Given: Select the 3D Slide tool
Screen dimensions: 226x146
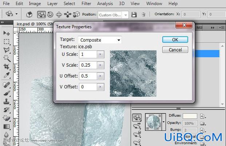Looking at the screenshot, I should coord(67,14).
